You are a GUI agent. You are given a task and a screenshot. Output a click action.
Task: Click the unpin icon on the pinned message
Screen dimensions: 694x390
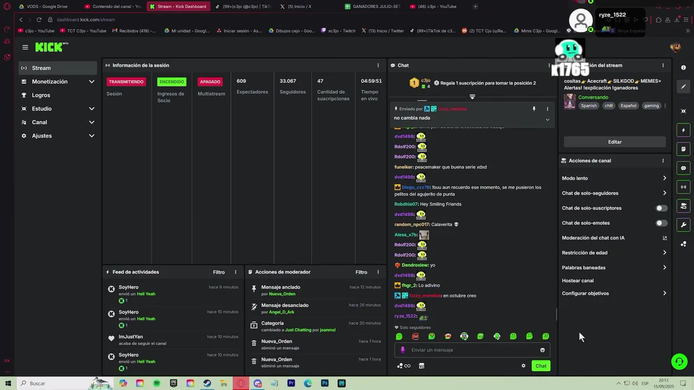pyautogui.click(x=534, y=109)
